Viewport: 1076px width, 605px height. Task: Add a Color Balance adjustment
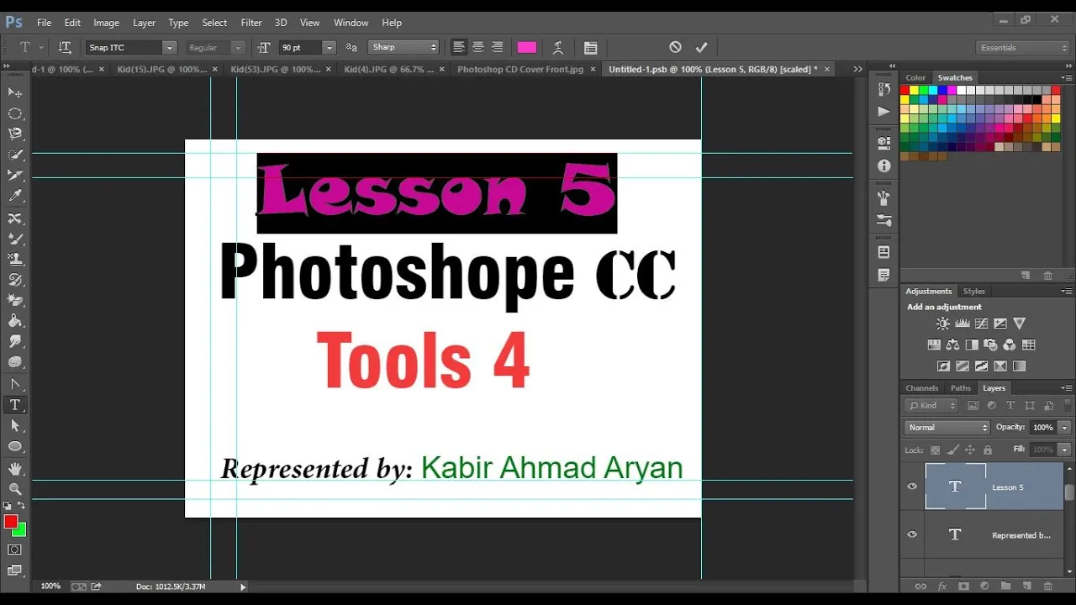pos(952,345)
